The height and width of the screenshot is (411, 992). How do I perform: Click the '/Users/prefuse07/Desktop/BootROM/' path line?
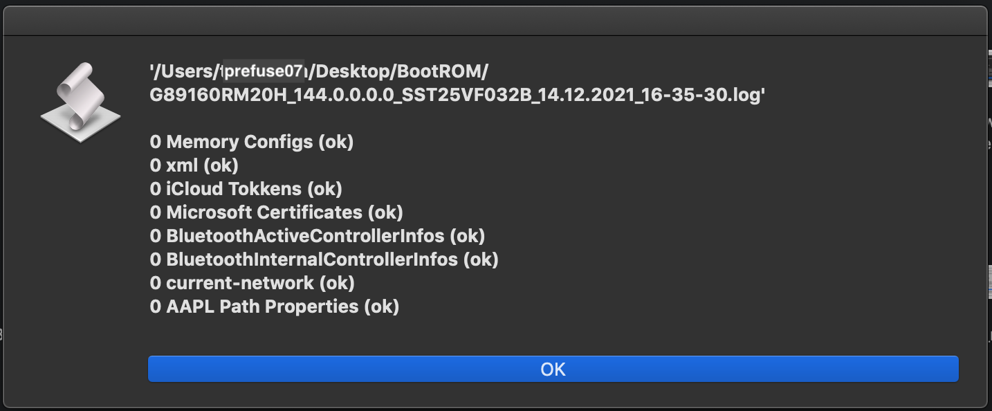[x=320, y=71]
